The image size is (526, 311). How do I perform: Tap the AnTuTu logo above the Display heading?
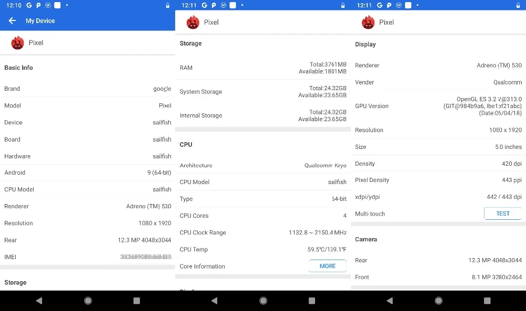click(368, 23)
